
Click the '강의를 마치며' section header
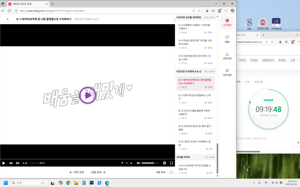[195, 157]
